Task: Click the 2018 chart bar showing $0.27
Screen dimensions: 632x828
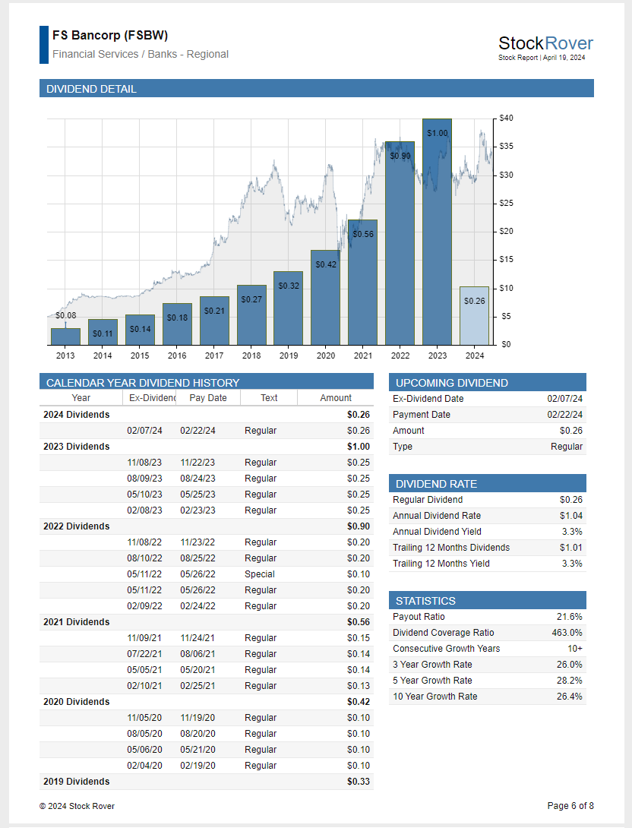Action: click(x=251, y=315)
